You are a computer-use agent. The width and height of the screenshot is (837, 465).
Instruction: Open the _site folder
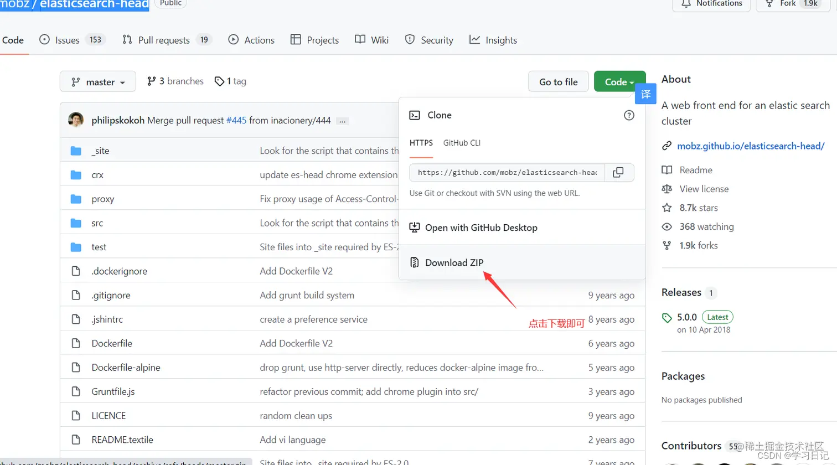tap(100, 151)
